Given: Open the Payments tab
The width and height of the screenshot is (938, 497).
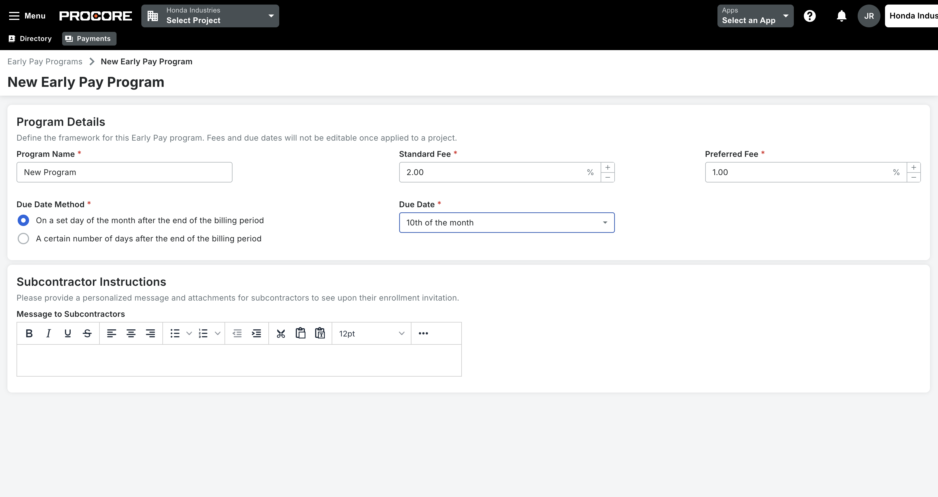Looking at the screenshot, I should (x=89, y=38).
